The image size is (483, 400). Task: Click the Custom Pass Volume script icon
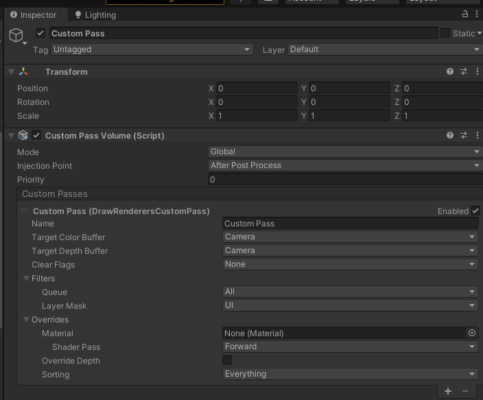23,135
